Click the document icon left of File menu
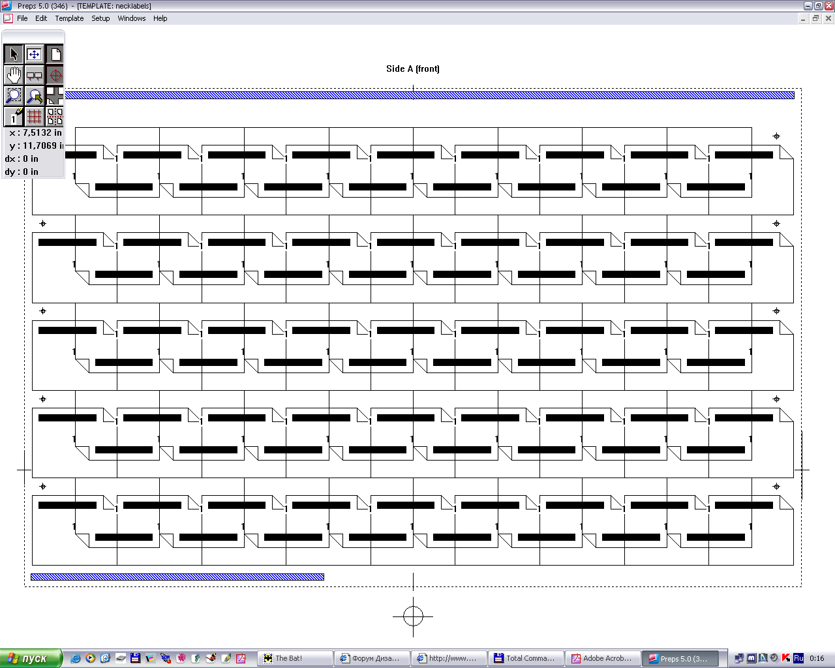Screen dimensions: 835x668 coord(8,18)
